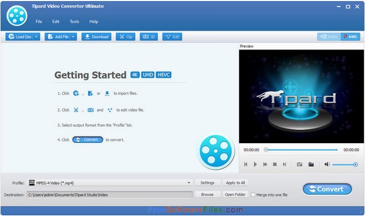Skip to next in preview player
The image size is (365, 218).
click(285, 164)
